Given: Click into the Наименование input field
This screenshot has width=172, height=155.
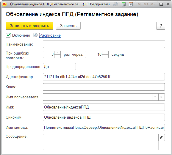Looking at the screenshot, I should [x=104, y=44].
